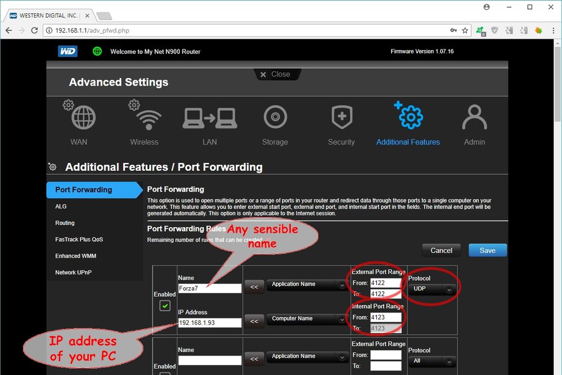Enable the second port forwarding rule checkbox

[164, 373]
